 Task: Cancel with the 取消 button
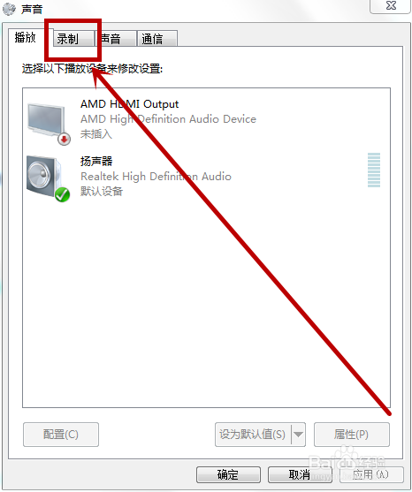(300, 474)
